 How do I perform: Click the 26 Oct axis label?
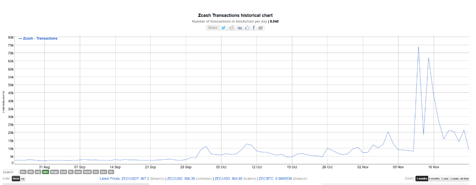point(327,167)
